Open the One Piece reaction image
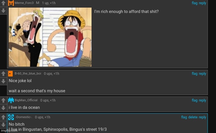The height and width of the screenshot is (133, 216). point(50,37)
